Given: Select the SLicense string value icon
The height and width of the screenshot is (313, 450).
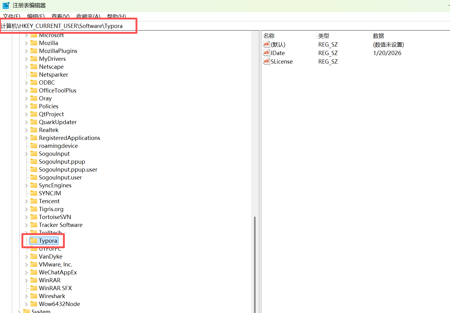Looking at the screenshot, I should click(267, 61).
